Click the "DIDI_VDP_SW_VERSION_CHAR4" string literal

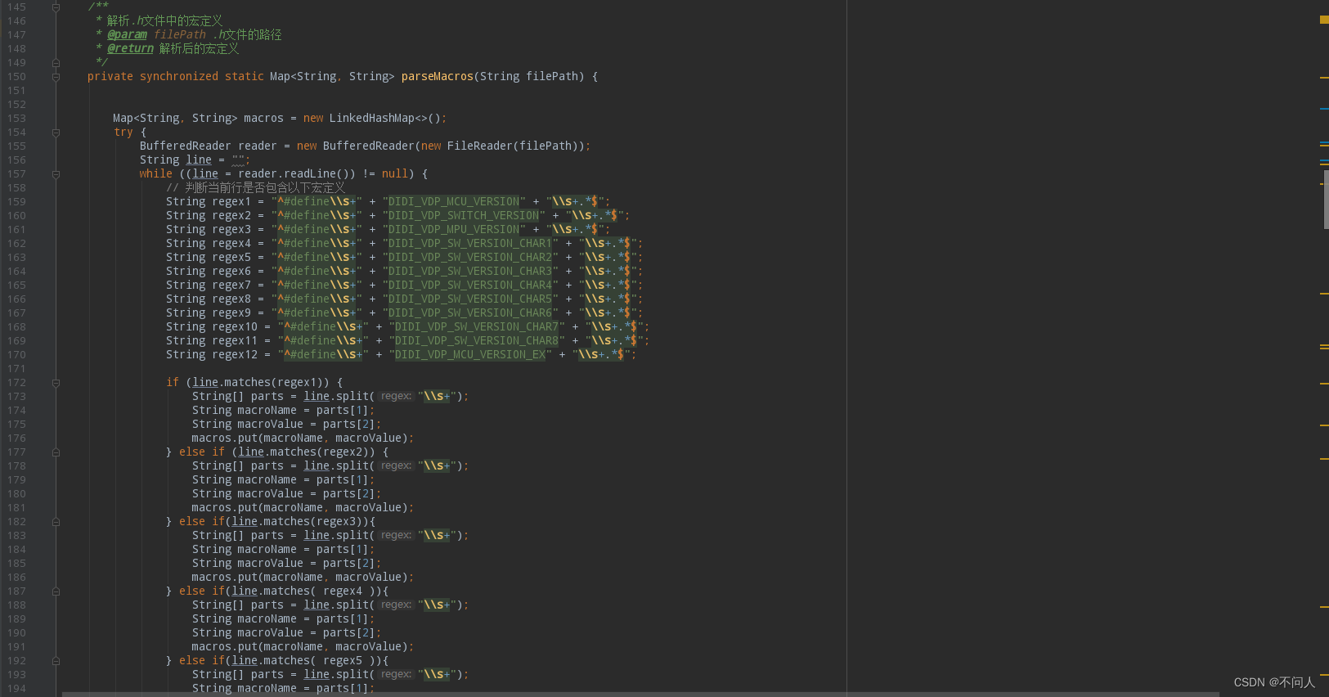[470, 286]
